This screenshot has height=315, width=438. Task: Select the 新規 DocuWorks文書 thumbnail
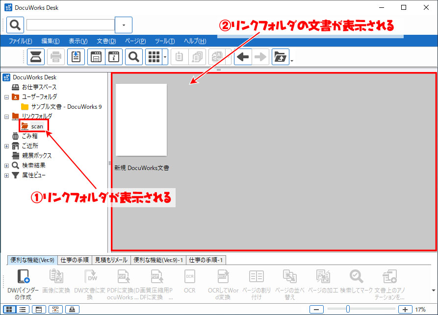(141, 120)
